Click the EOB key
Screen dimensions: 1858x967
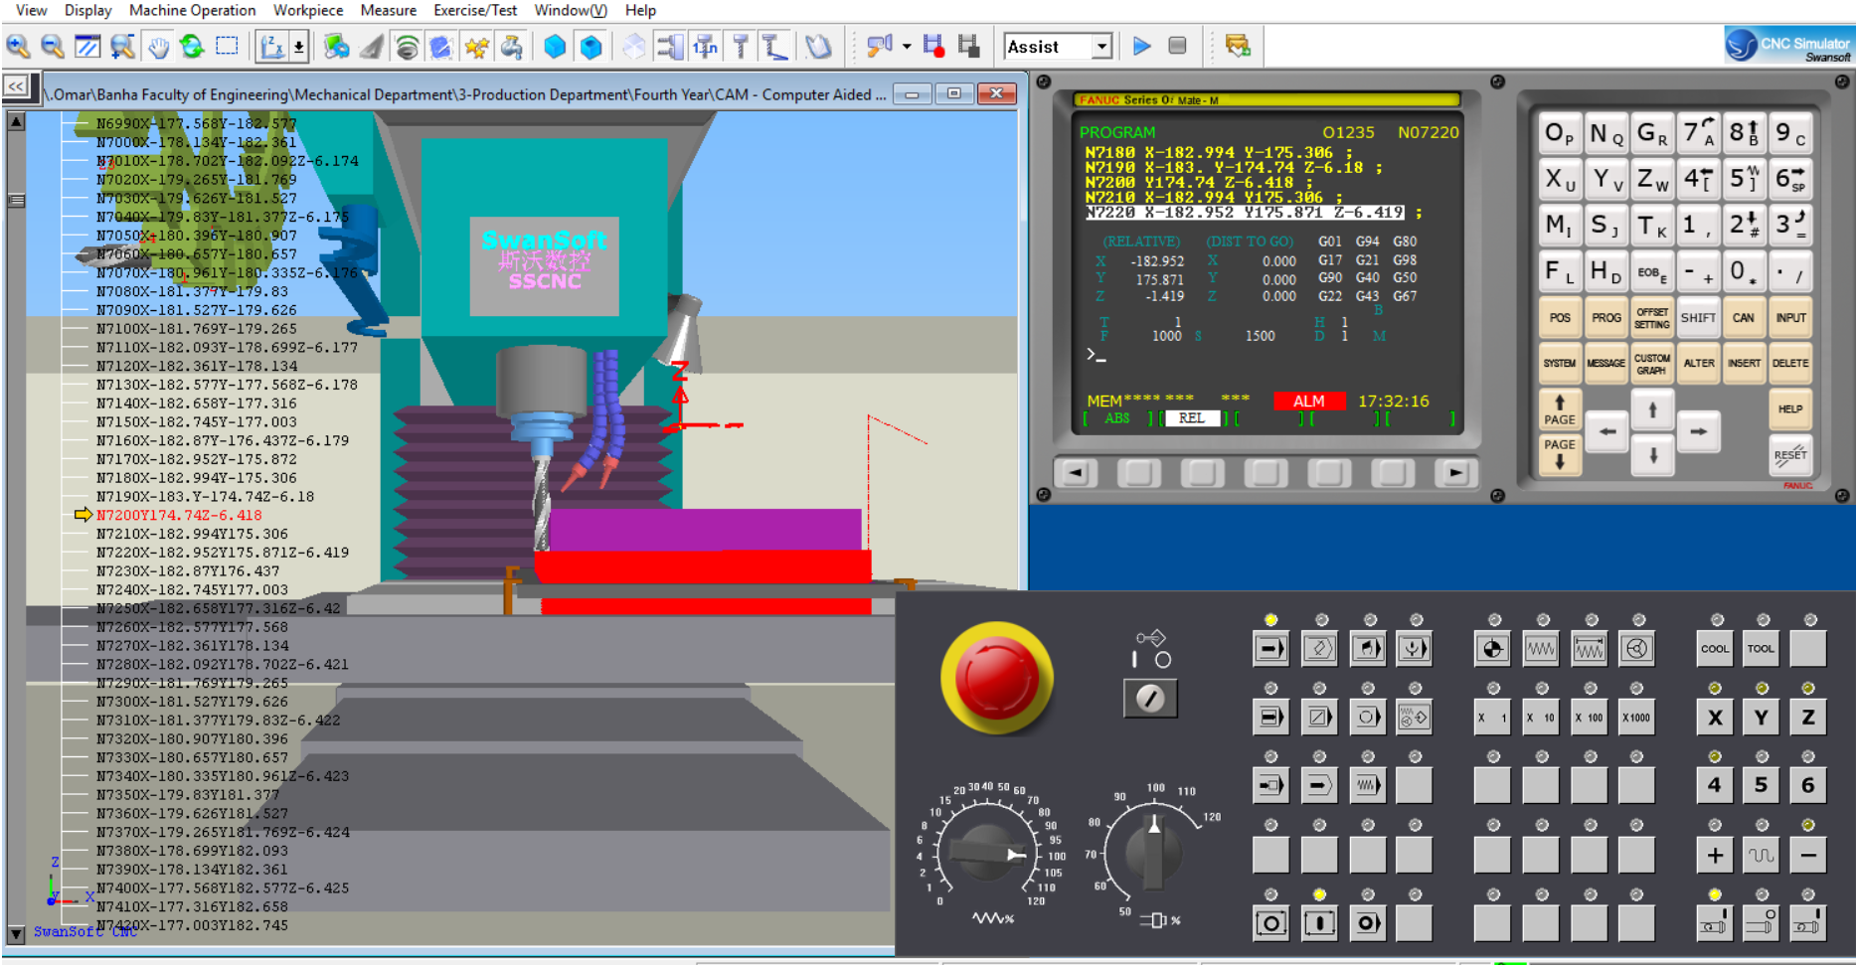[x=1651, y=272]
